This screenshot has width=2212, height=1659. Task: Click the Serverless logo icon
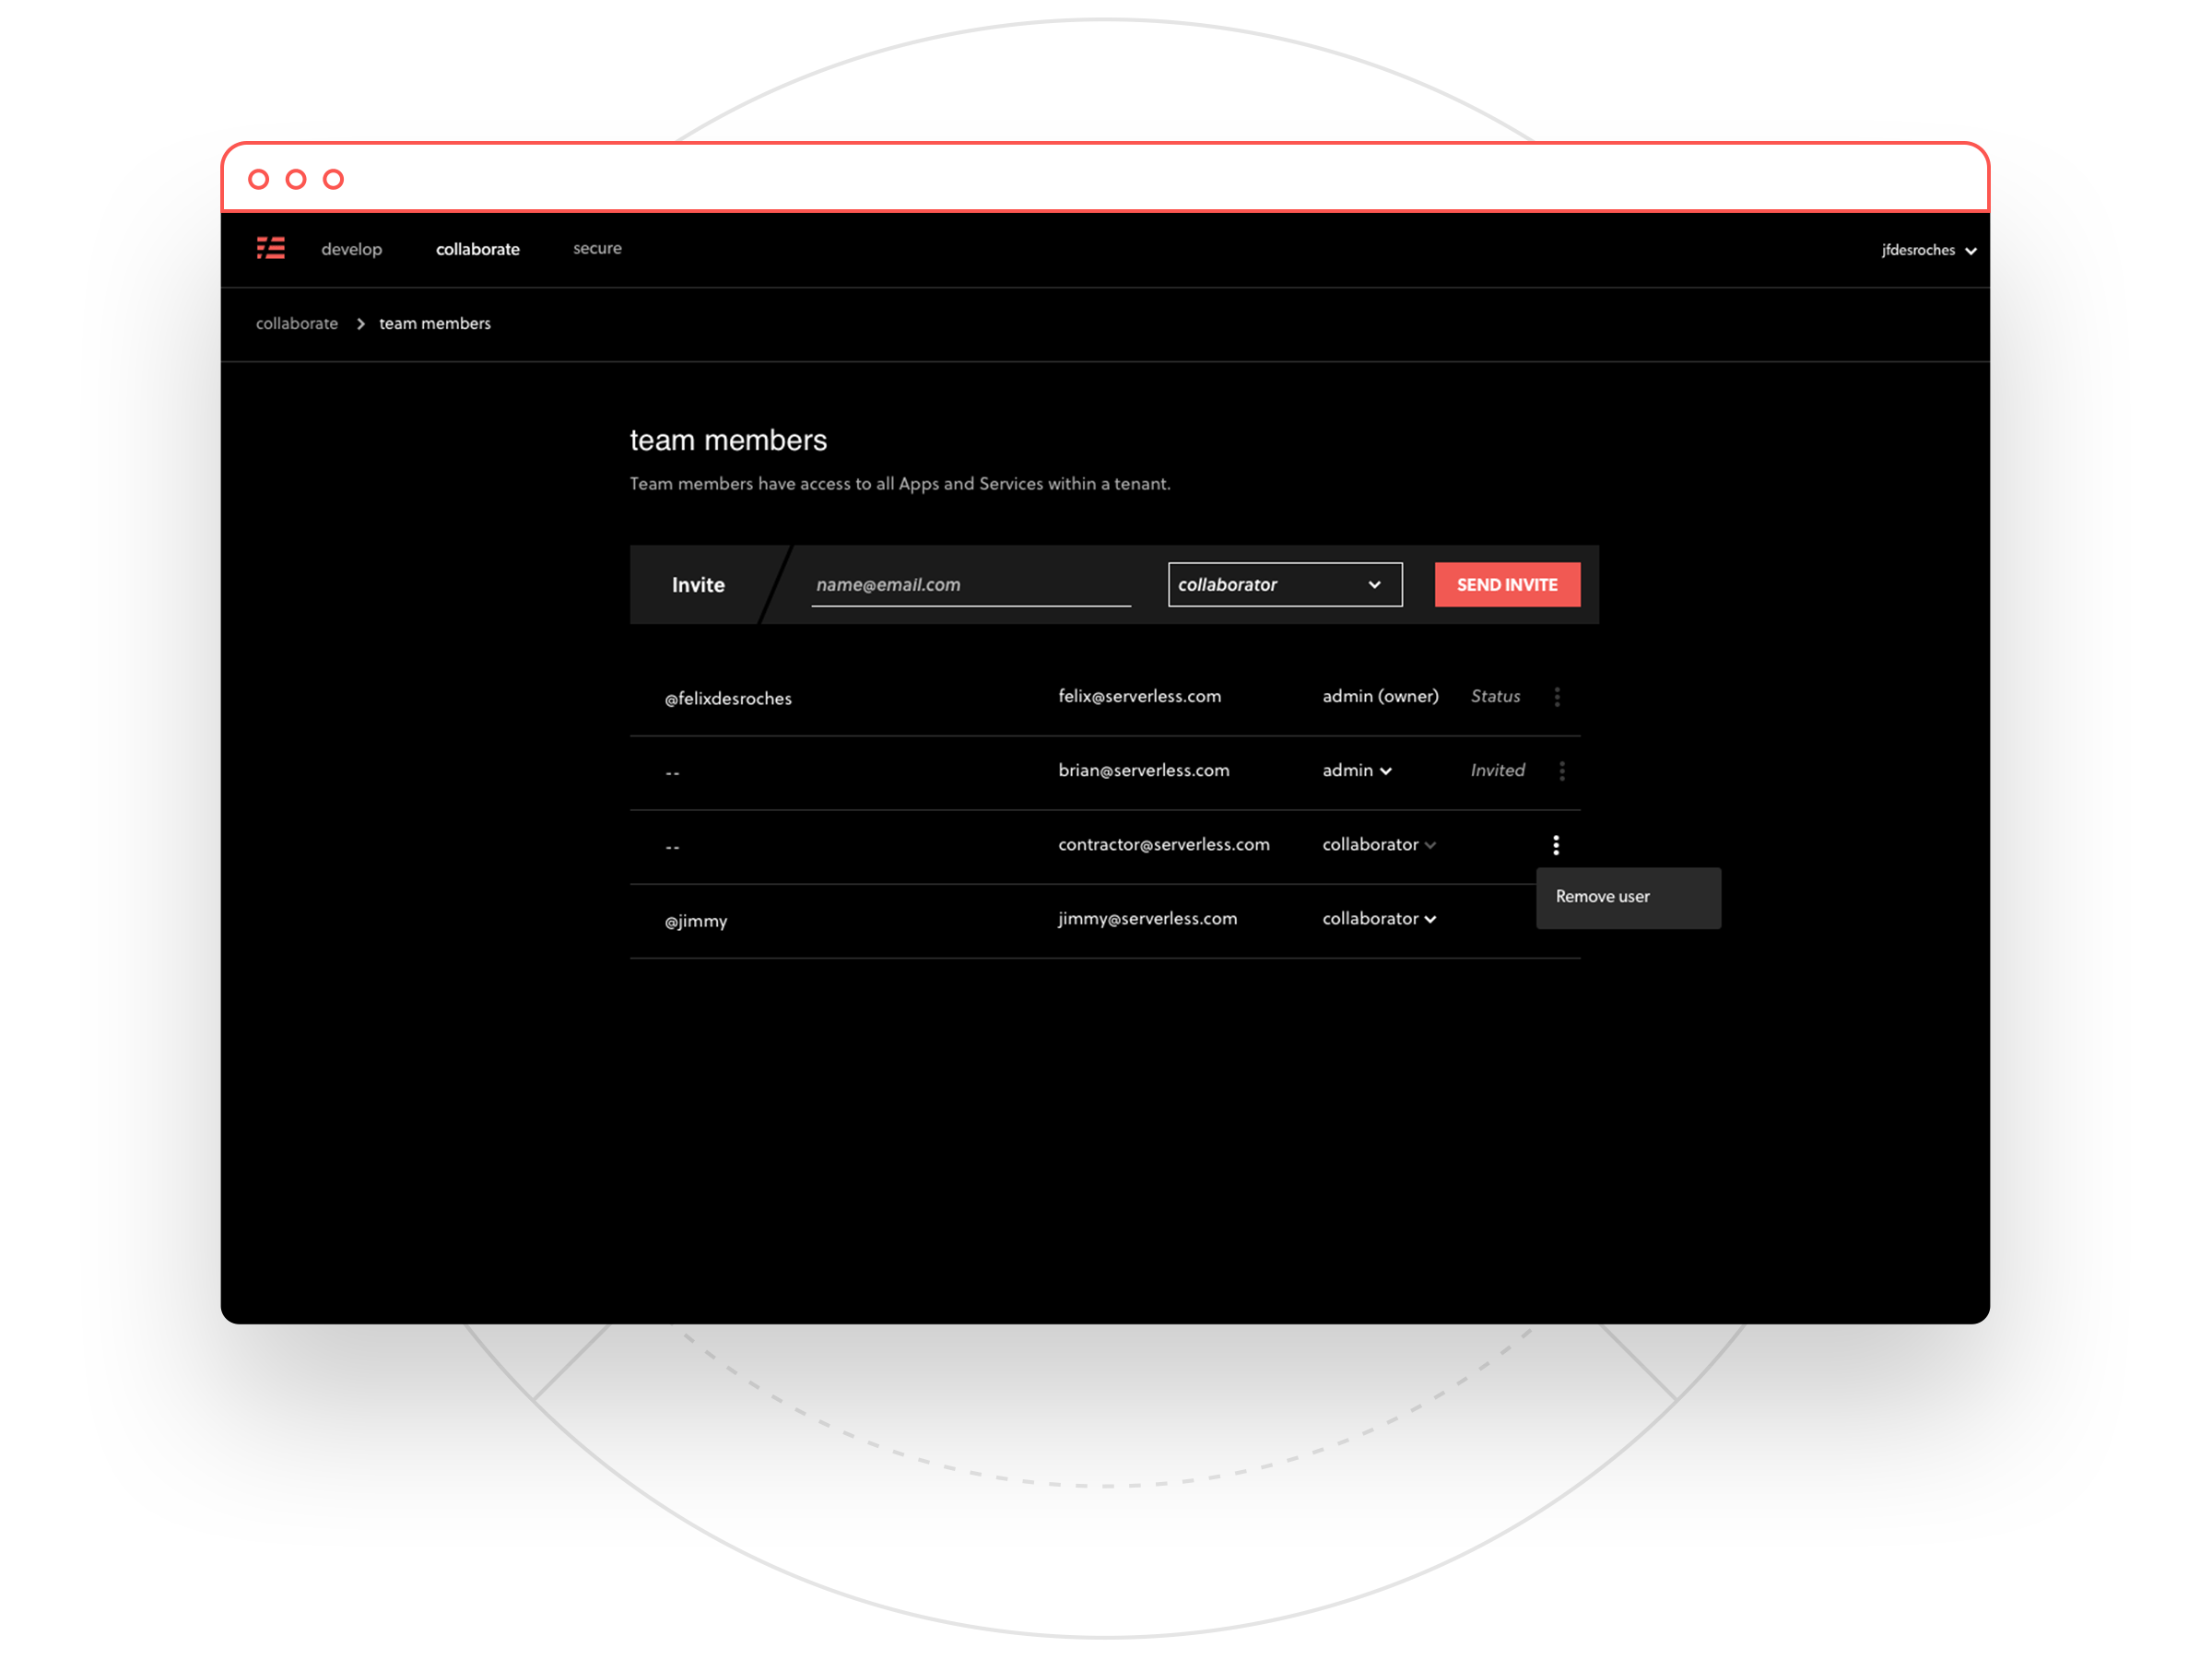coord(270,248)
